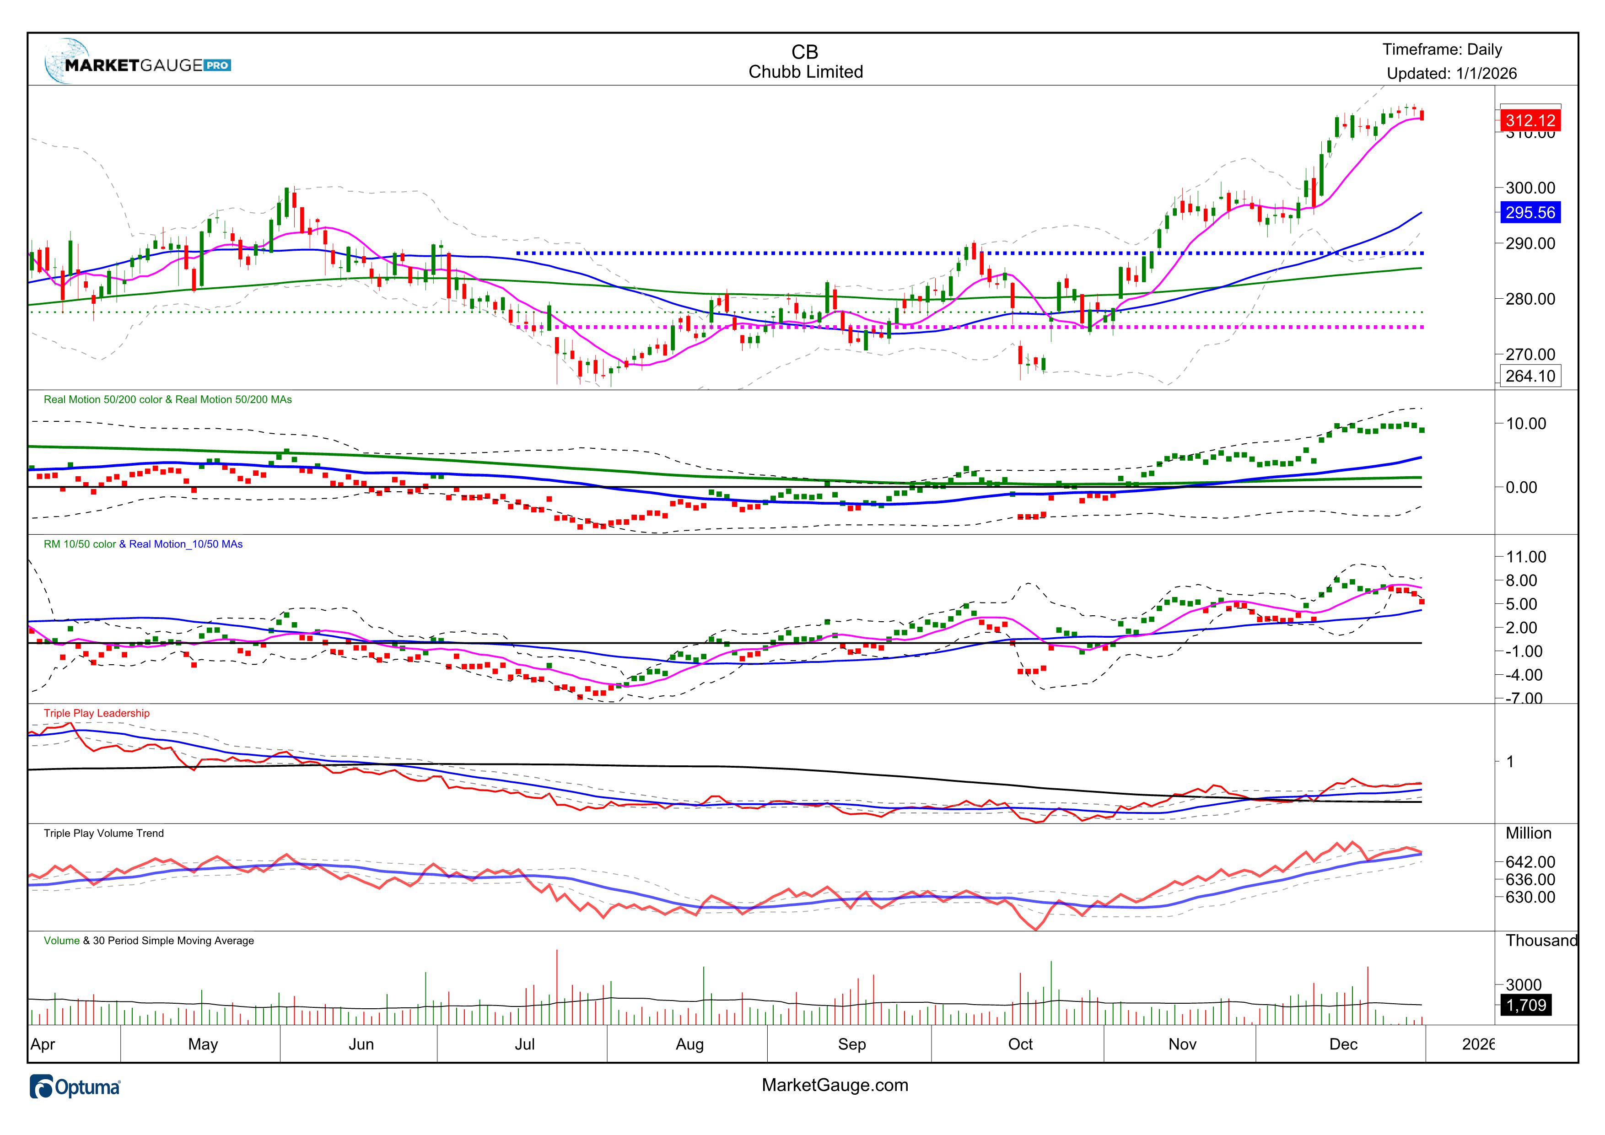Click the Chubb Limited company name
1605x1135 pixels.
(x=805, y=72)
